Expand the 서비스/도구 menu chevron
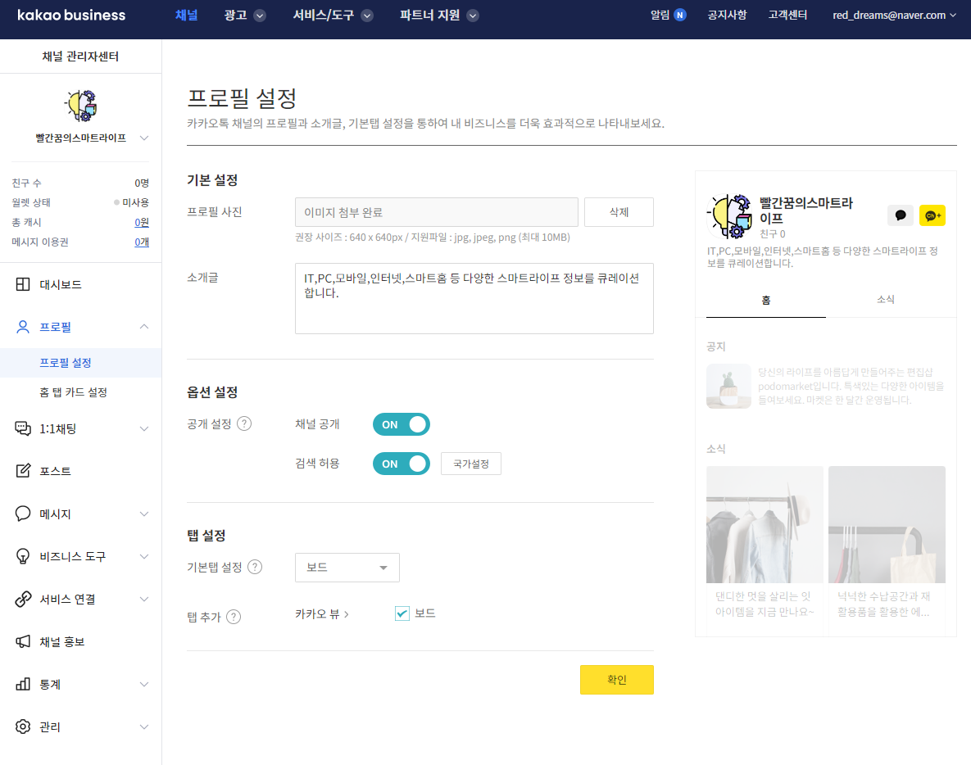971x765 pixels. point(367,16)
